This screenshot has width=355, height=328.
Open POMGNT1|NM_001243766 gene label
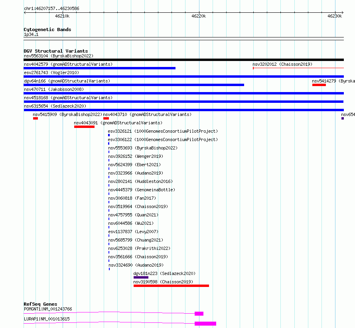[48, 309]
